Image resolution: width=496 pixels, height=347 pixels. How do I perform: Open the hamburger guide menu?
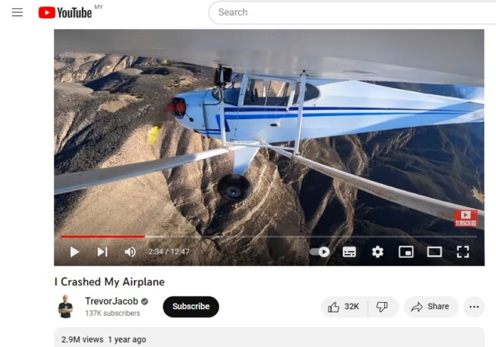(17, 12)
